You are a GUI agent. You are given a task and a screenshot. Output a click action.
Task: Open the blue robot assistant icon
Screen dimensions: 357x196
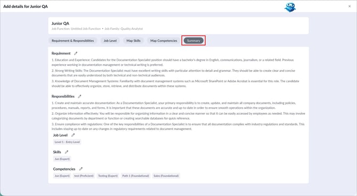(x=290, y=7)
